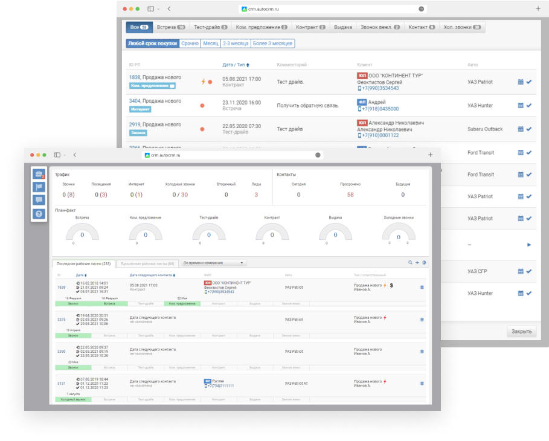Mark Subaru Outback task done with checkmark
This screenshot has width=549, height=441.
pos(529,129)
